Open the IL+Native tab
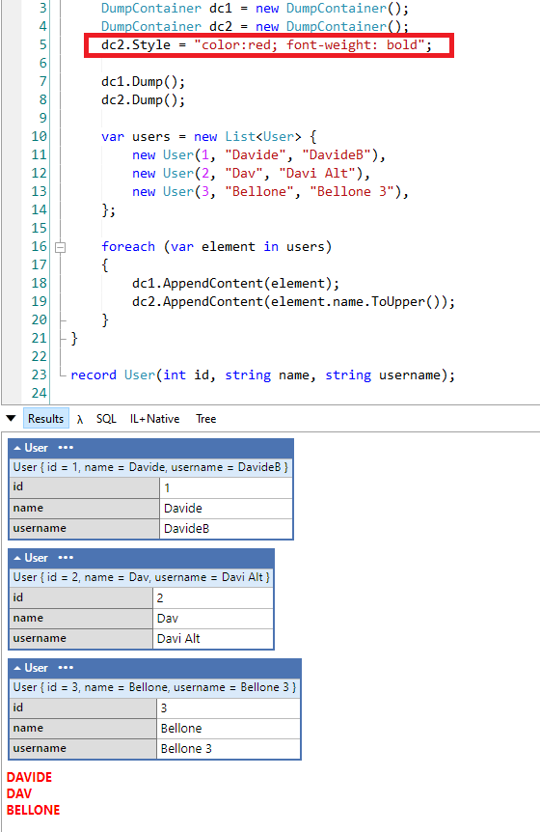This screenshot has width=540, height=832. (x=154, y=419)
